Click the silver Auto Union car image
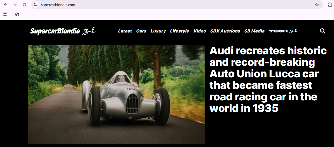The image size is (334, 147). [x=116, y=95]
